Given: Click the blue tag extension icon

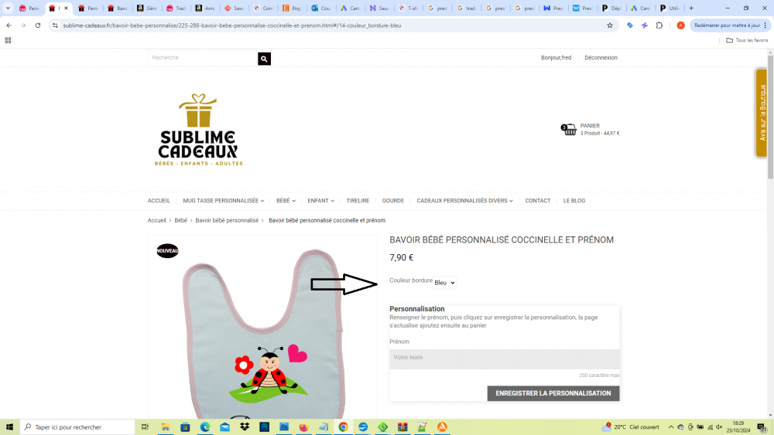Looking at the screenshot, I should click(630, 25).
